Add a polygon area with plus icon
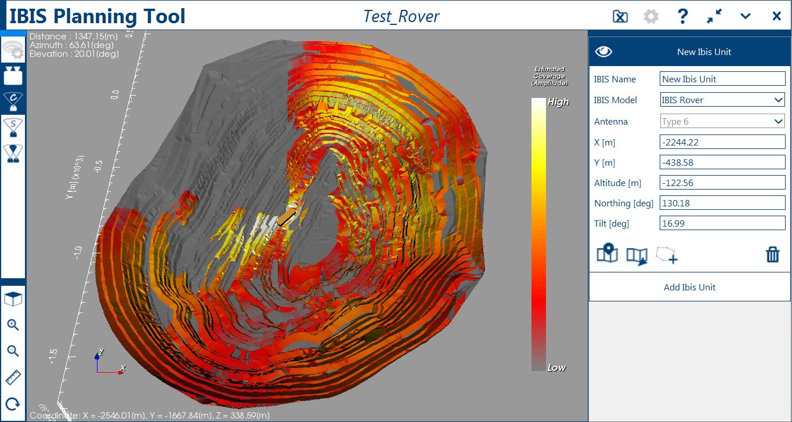Image resolution: width=792 pixels, height=422 pixels. [667, 254]
